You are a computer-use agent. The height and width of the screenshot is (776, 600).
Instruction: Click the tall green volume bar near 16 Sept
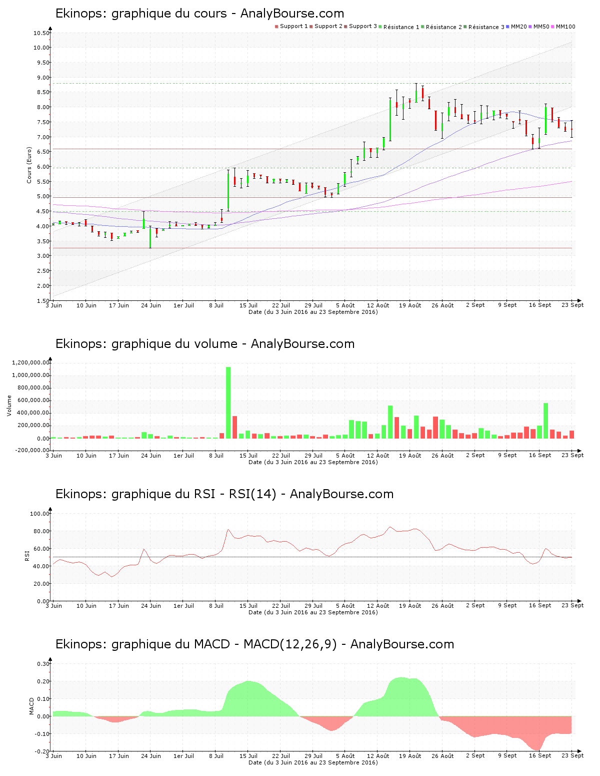point(545,421)
